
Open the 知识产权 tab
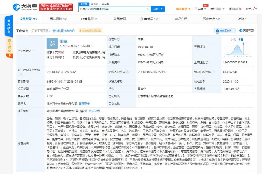(x=181, y=19)
